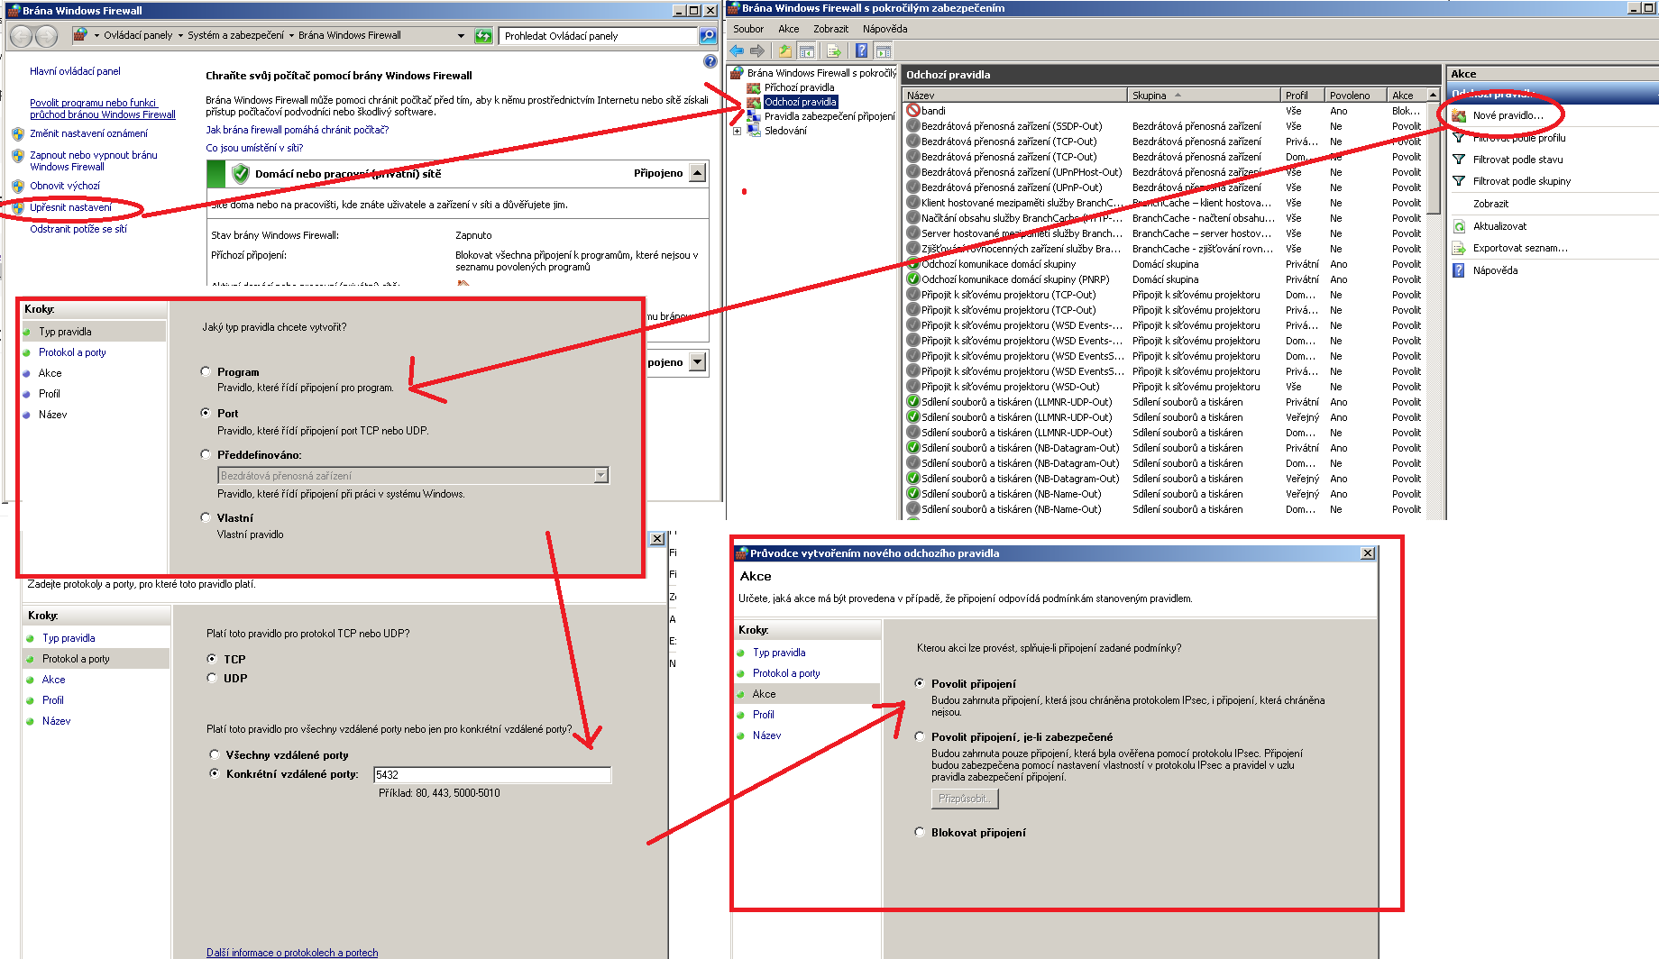Collapse the Domácí nebo pracovní síť section arrow
Image resolution: width=1659 pixels, height=959 pixels.
[x=697, y=173]
